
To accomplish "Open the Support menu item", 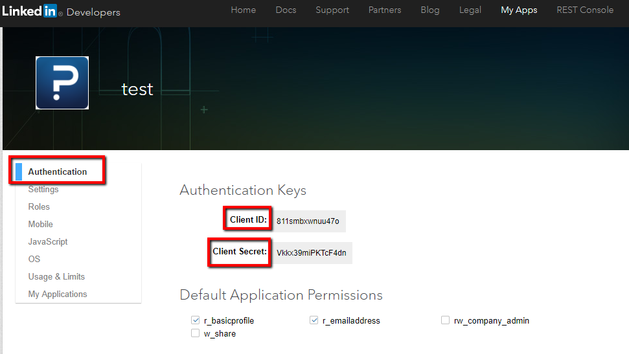I will coord(332,10).
